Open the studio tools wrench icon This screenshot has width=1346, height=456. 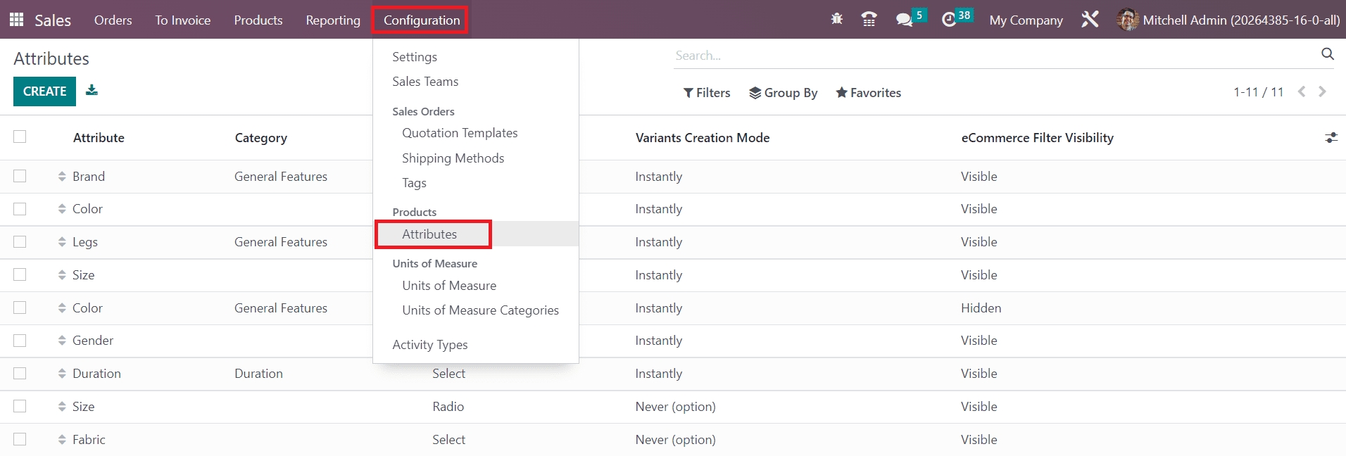[x=1090, y=20]
